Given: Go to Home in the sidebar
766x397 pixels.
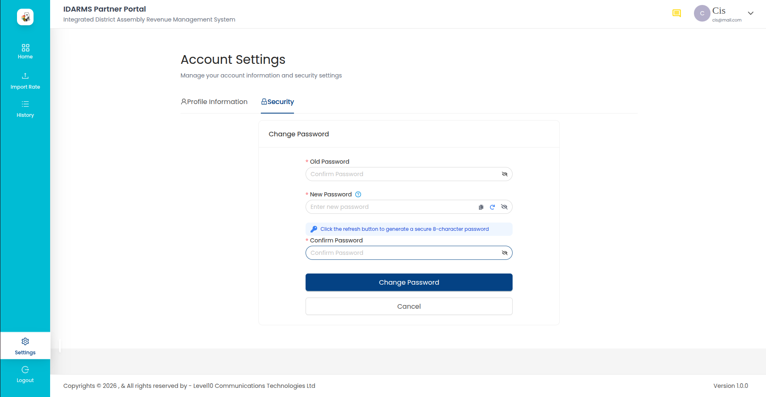Looking at the screenshot, I should 25,51.
